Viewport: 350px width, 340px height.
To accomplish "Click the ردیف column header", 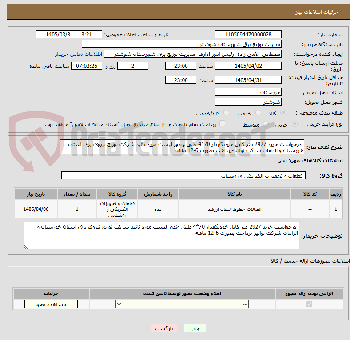I will click(x=336, y=194).
